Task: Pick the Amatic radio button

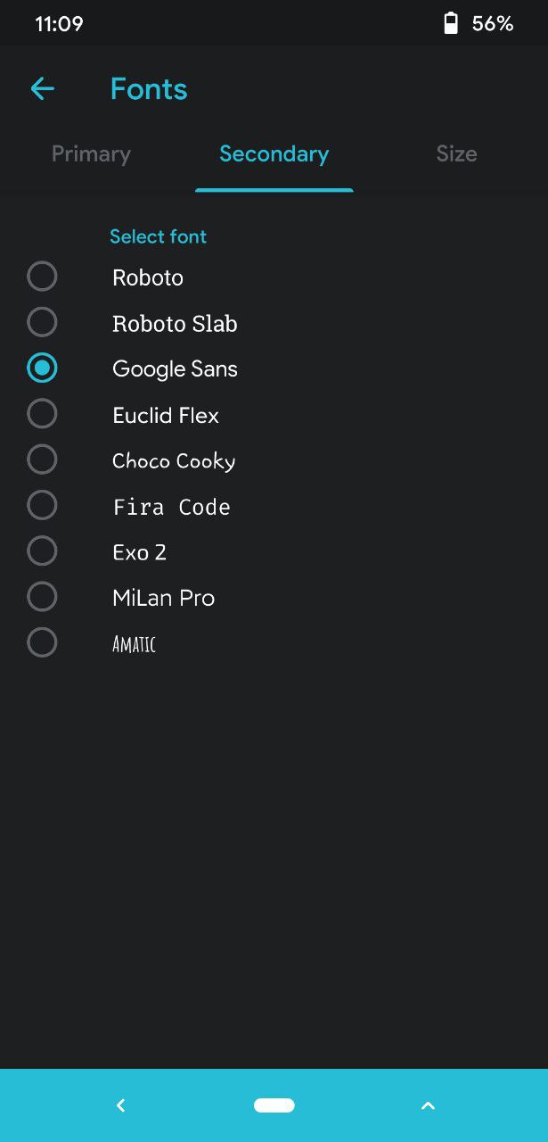Action: click(x=42, y=642)
